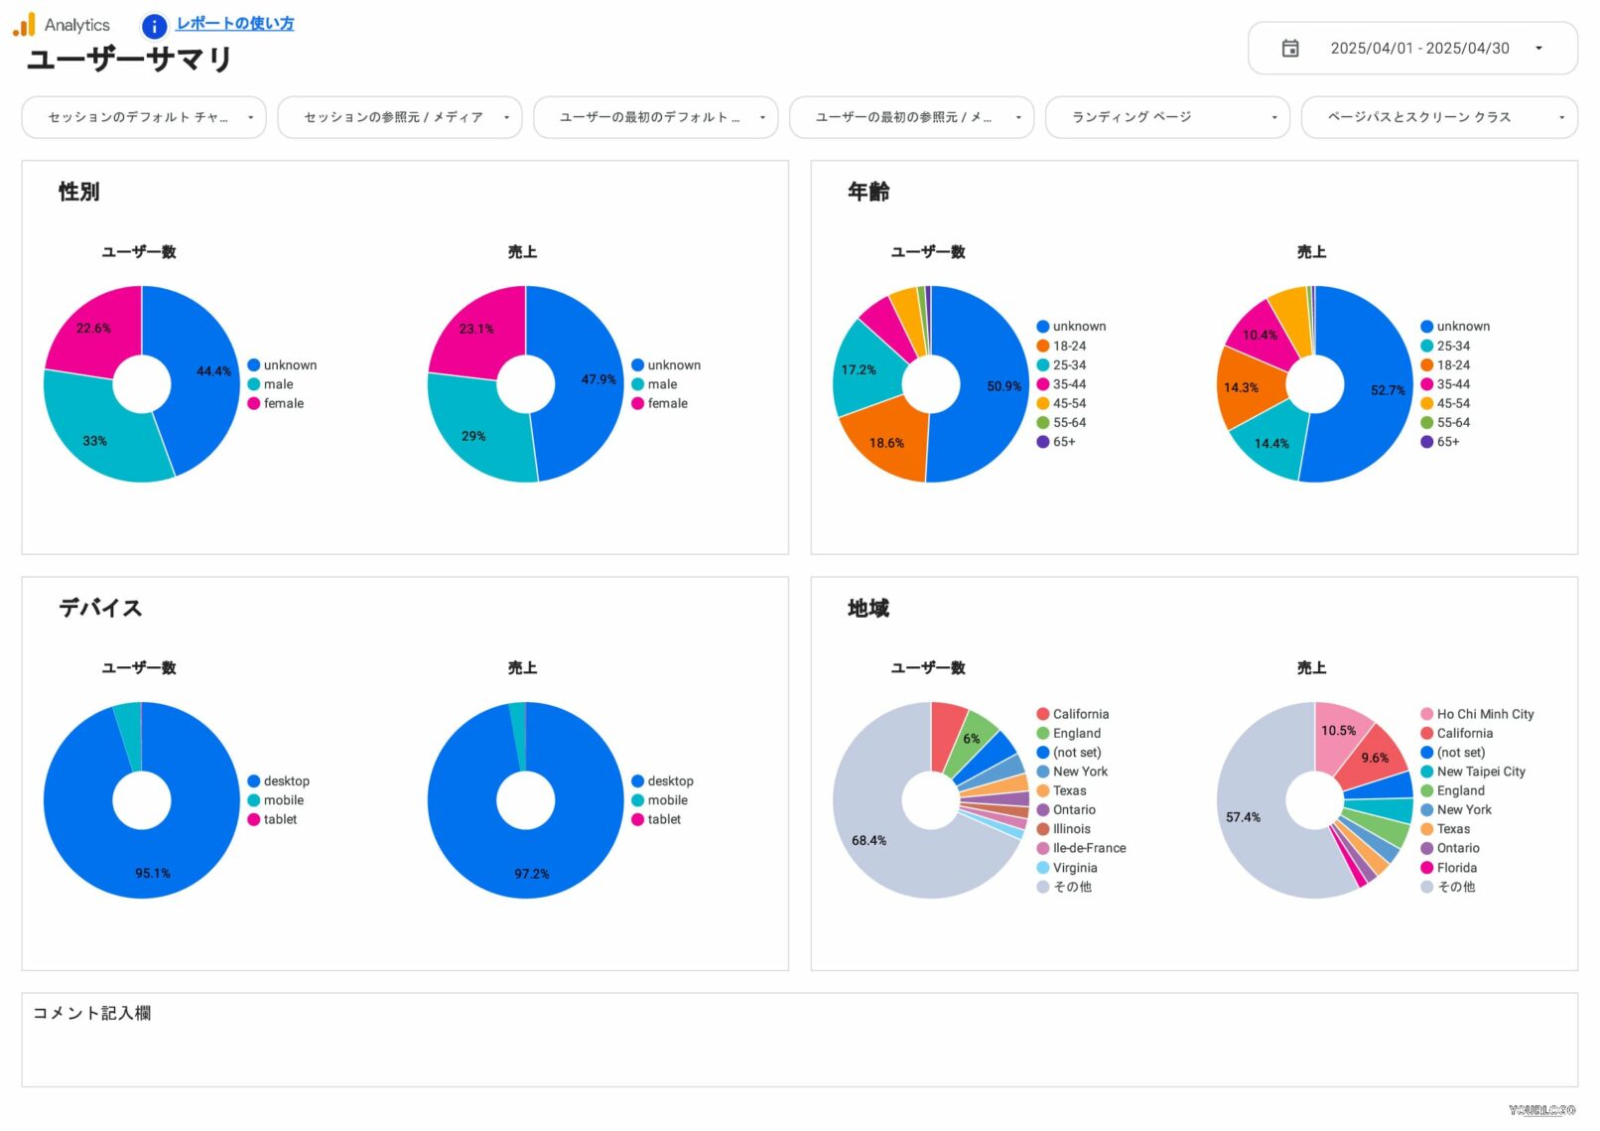
Task: Expand the ユーザーの最初のデフォルト filter dropdown
Action: point(655,117)
